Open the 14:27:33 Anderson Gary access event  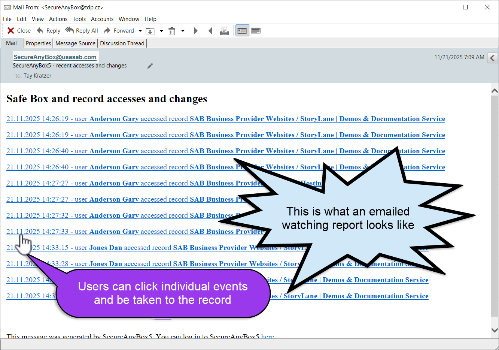coord(135,232)
